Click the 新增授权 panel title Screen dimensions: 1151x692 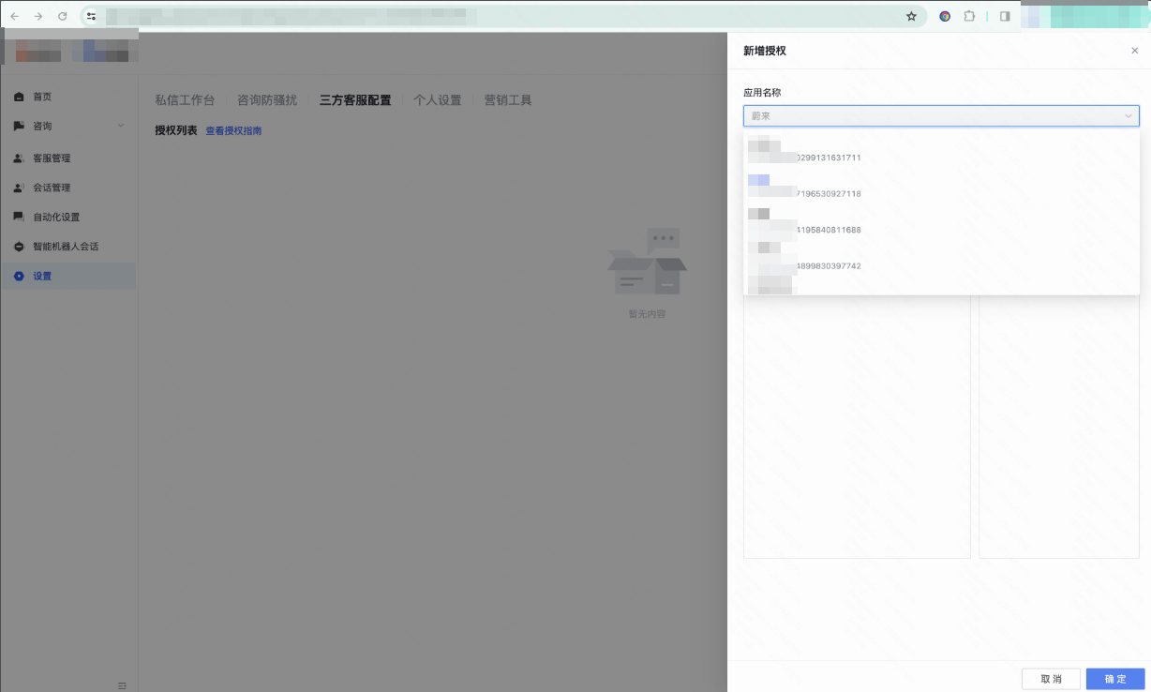pyautogui.click(x=765, y=51)
